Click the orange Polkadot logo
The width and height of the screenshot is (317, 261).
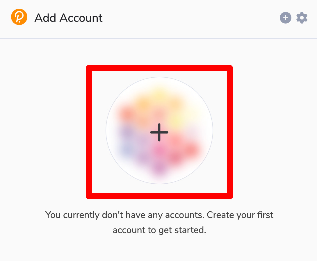click(19, 17)
